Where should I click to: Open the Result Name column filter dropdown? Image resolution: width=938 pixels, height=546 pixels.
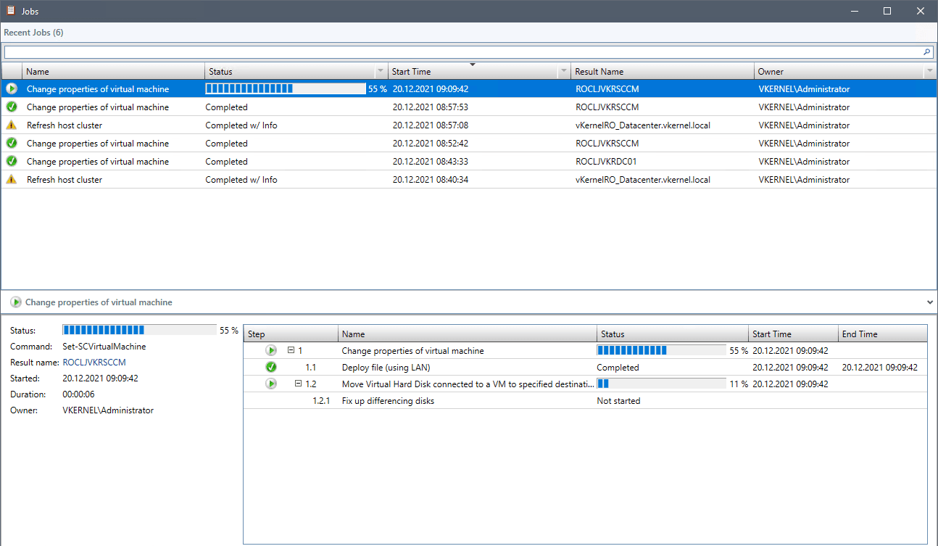tap(746, 71)
